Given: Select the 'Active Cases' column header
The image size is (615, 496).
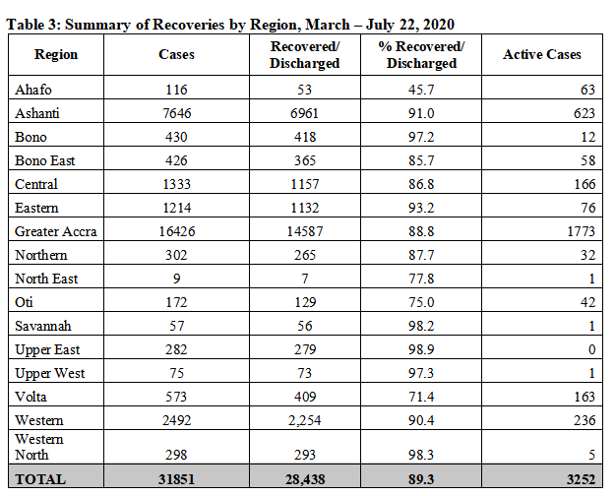Looking at the screenshot, I should coord(541,55).
